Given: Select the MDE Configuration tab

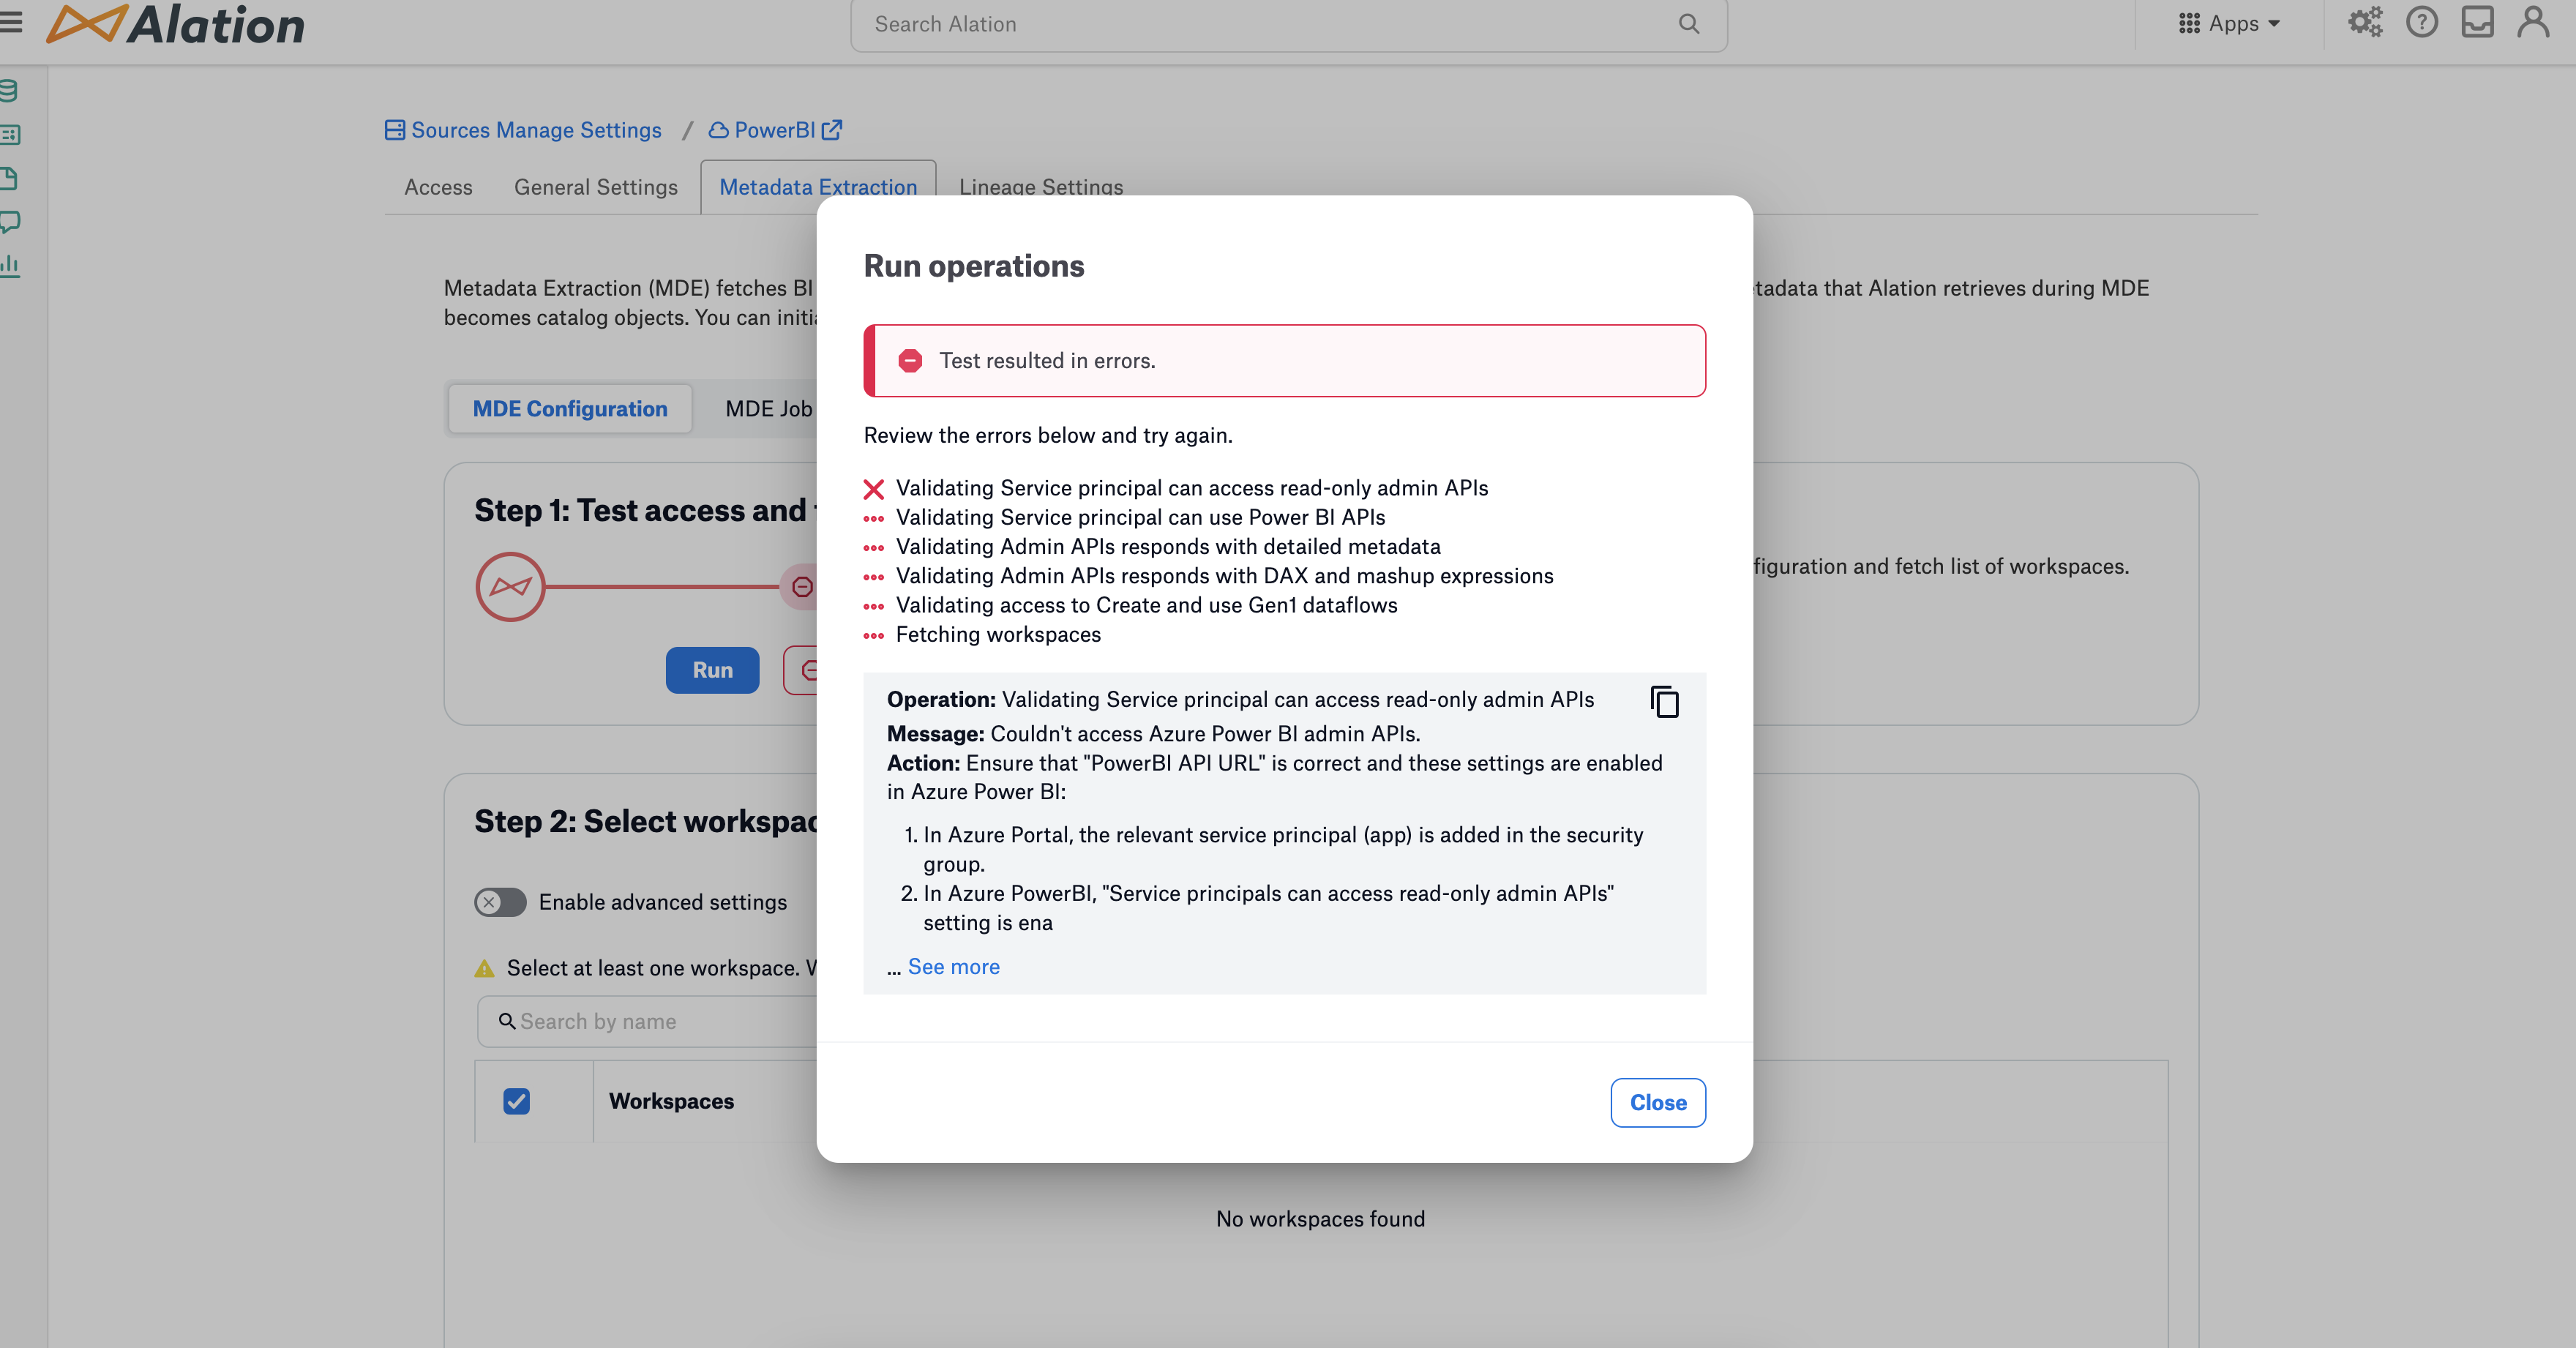Looking at the screenshot, I should [x=570, y=409].
